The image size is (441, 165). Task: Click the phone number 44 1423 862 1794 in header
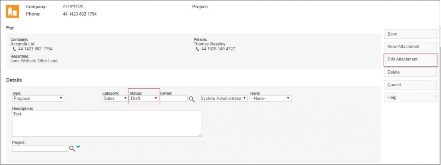(80, 14)
